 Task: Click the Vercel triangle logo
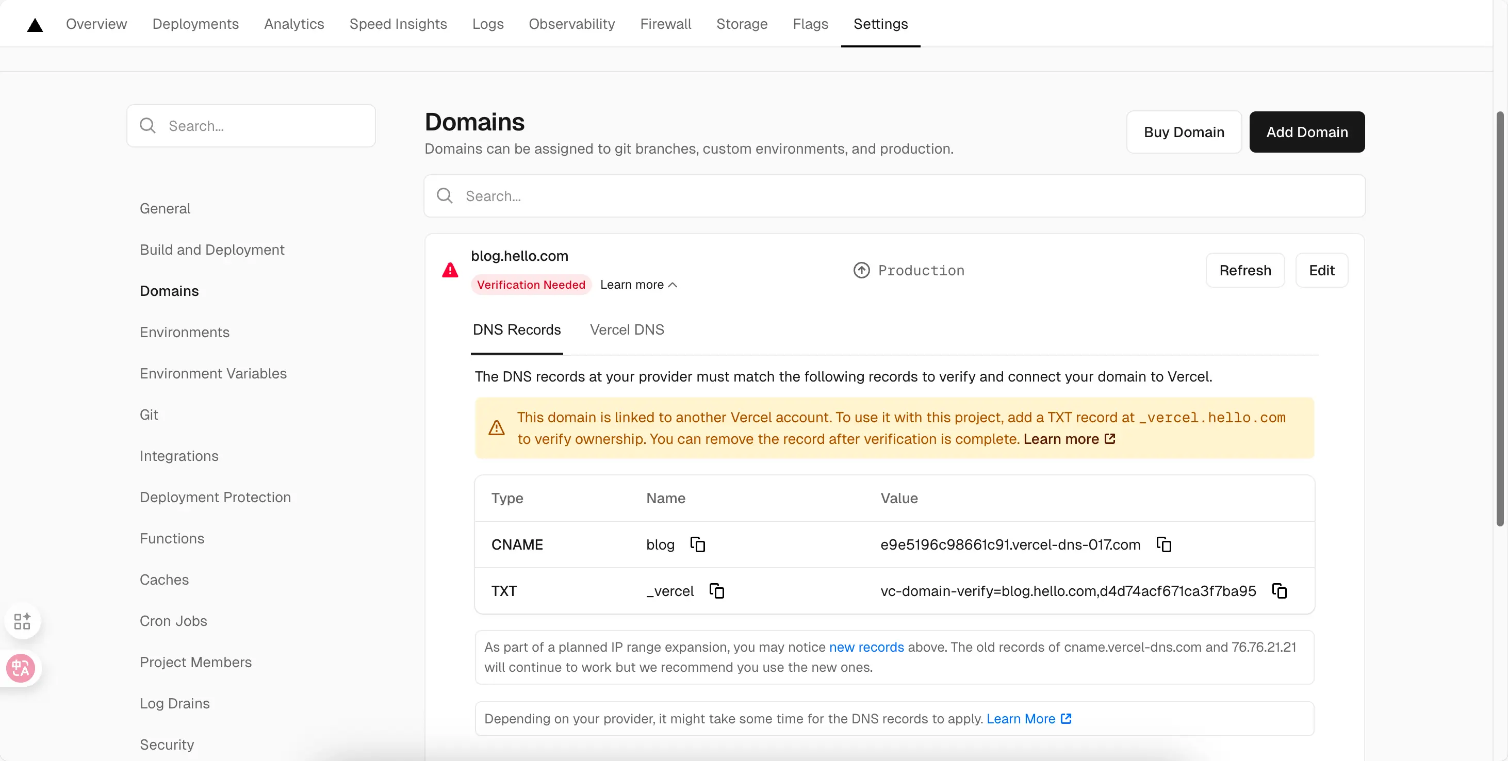35,25
